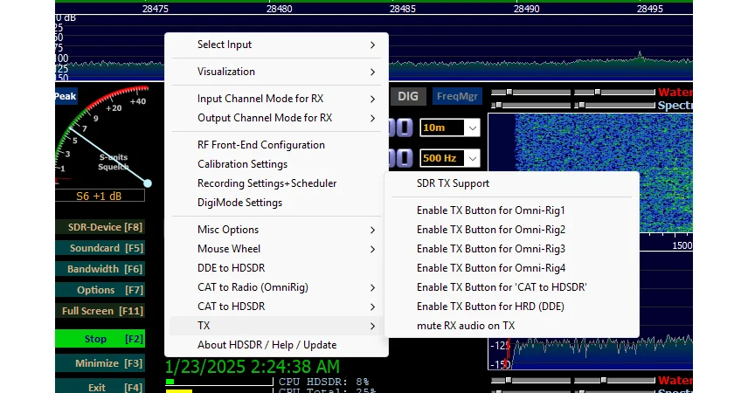
Task: Select DDE to HDSDR
Action: pyautogui.click(x=276, y=268)
